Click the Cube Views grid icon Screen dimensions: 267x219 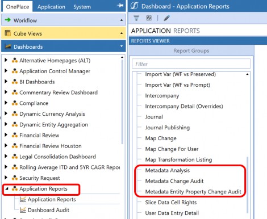[x=8, y=33]
